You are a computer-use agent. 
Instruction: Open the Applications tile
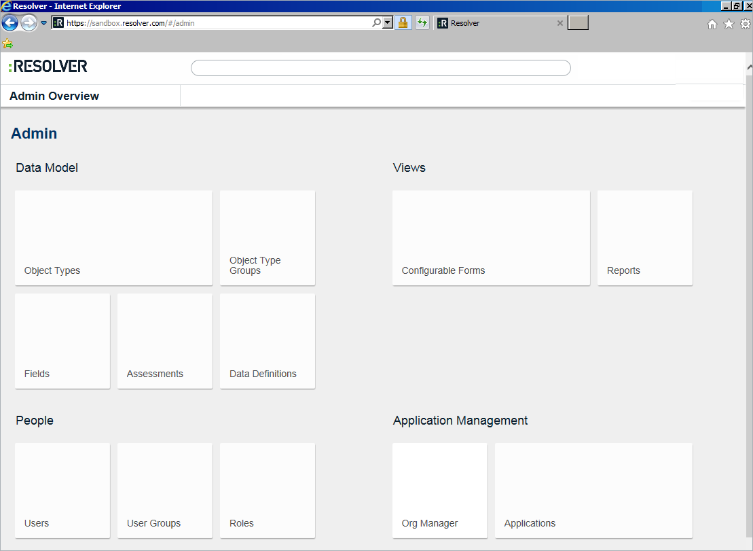click(x=593, y=491)
